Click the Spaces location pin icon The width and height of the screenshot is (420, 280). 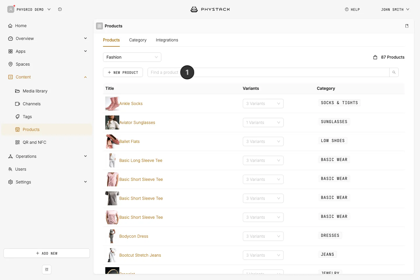point(10,64)
